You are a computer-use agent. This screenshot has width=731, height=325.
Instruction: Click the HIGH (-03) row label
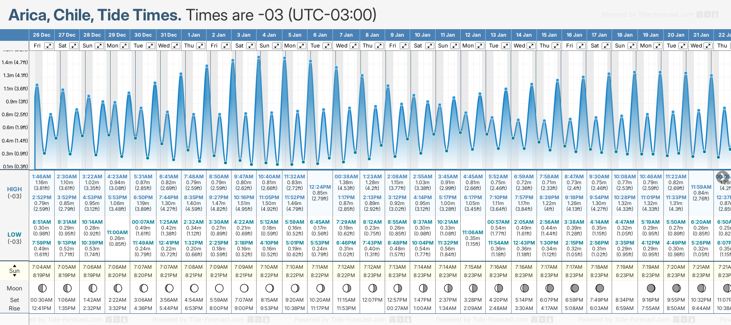click(15, 192)
